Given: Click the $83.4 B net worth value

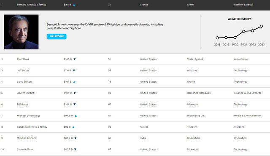Looking at the screenshot, I should point(68,138).
